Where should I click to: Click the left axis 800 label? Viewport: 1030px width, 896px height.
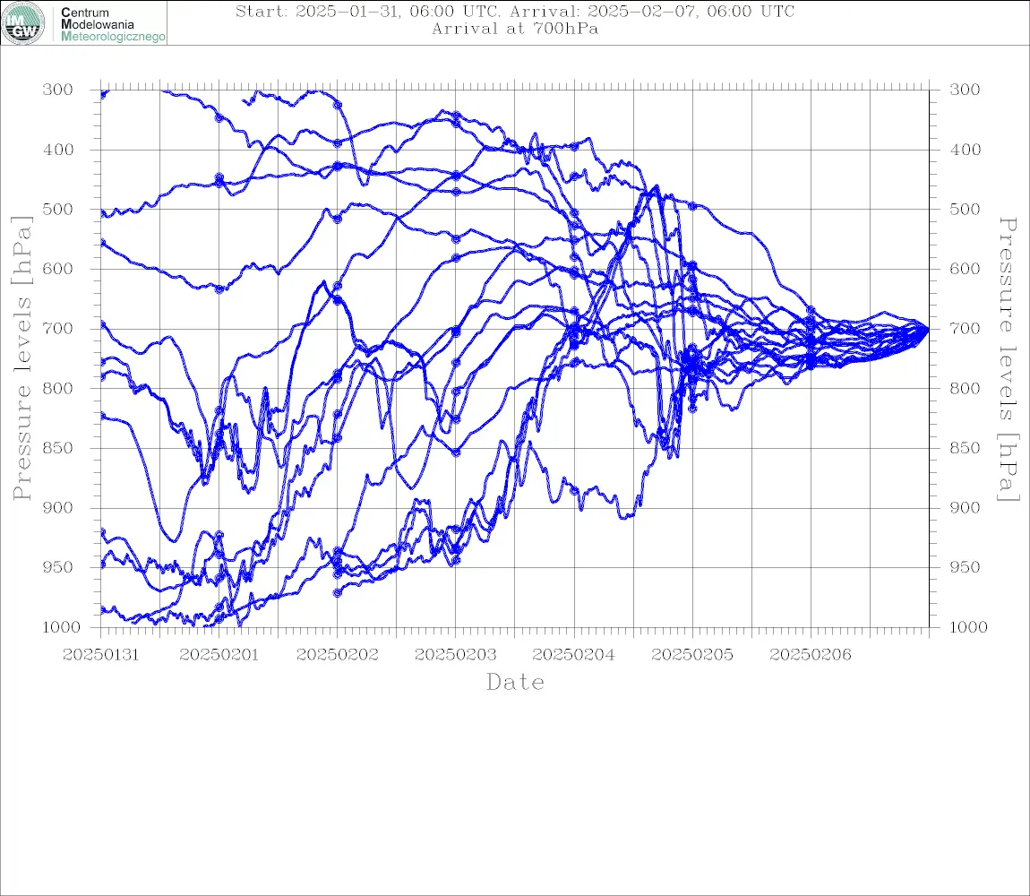[58, 388]
